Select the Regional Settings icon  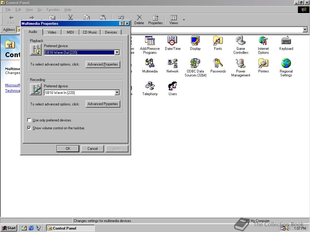[286, 67]
